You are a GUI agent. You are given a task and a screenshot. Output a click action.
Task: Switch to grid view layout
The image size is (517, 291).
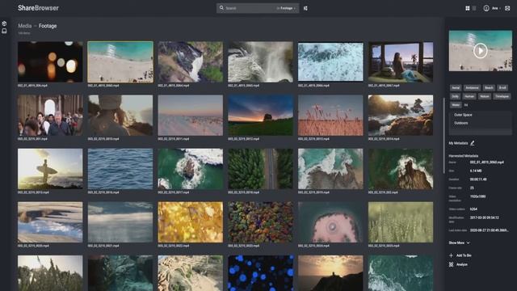(x=468, y=8)
